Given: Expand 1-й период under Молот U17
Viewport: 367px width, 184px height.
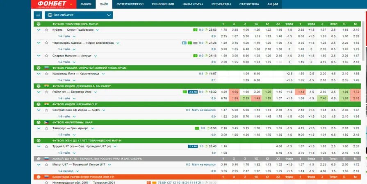Looking at the screenshot, I should pyautogui.click(x=78, y=171).
